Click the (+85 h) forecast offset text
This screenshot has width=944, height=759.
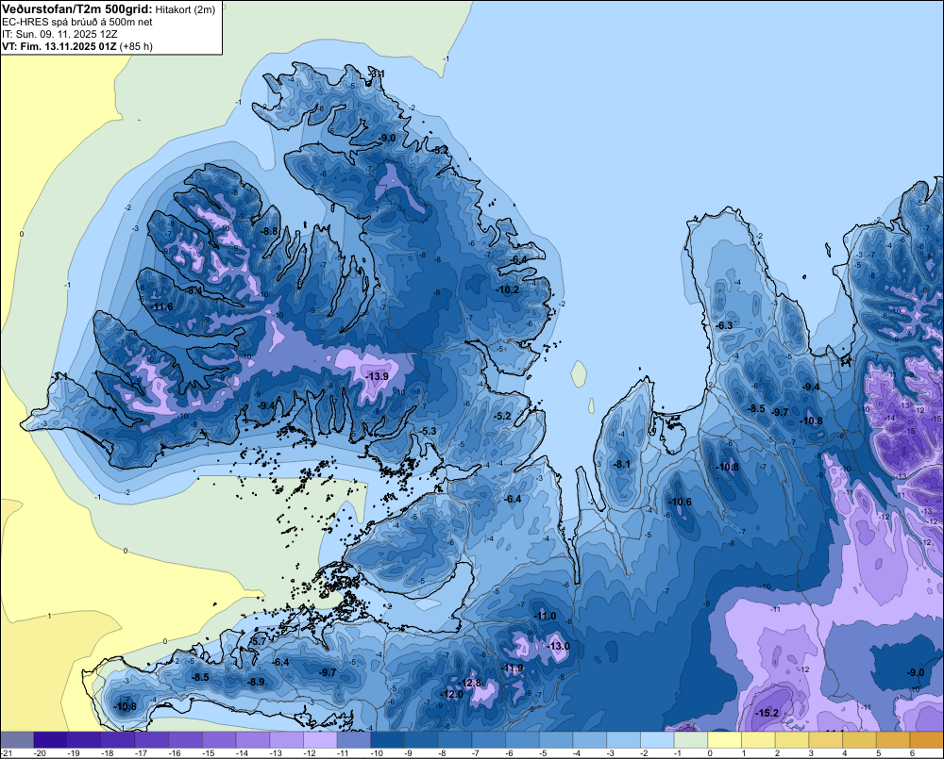[x=136, y=46]
